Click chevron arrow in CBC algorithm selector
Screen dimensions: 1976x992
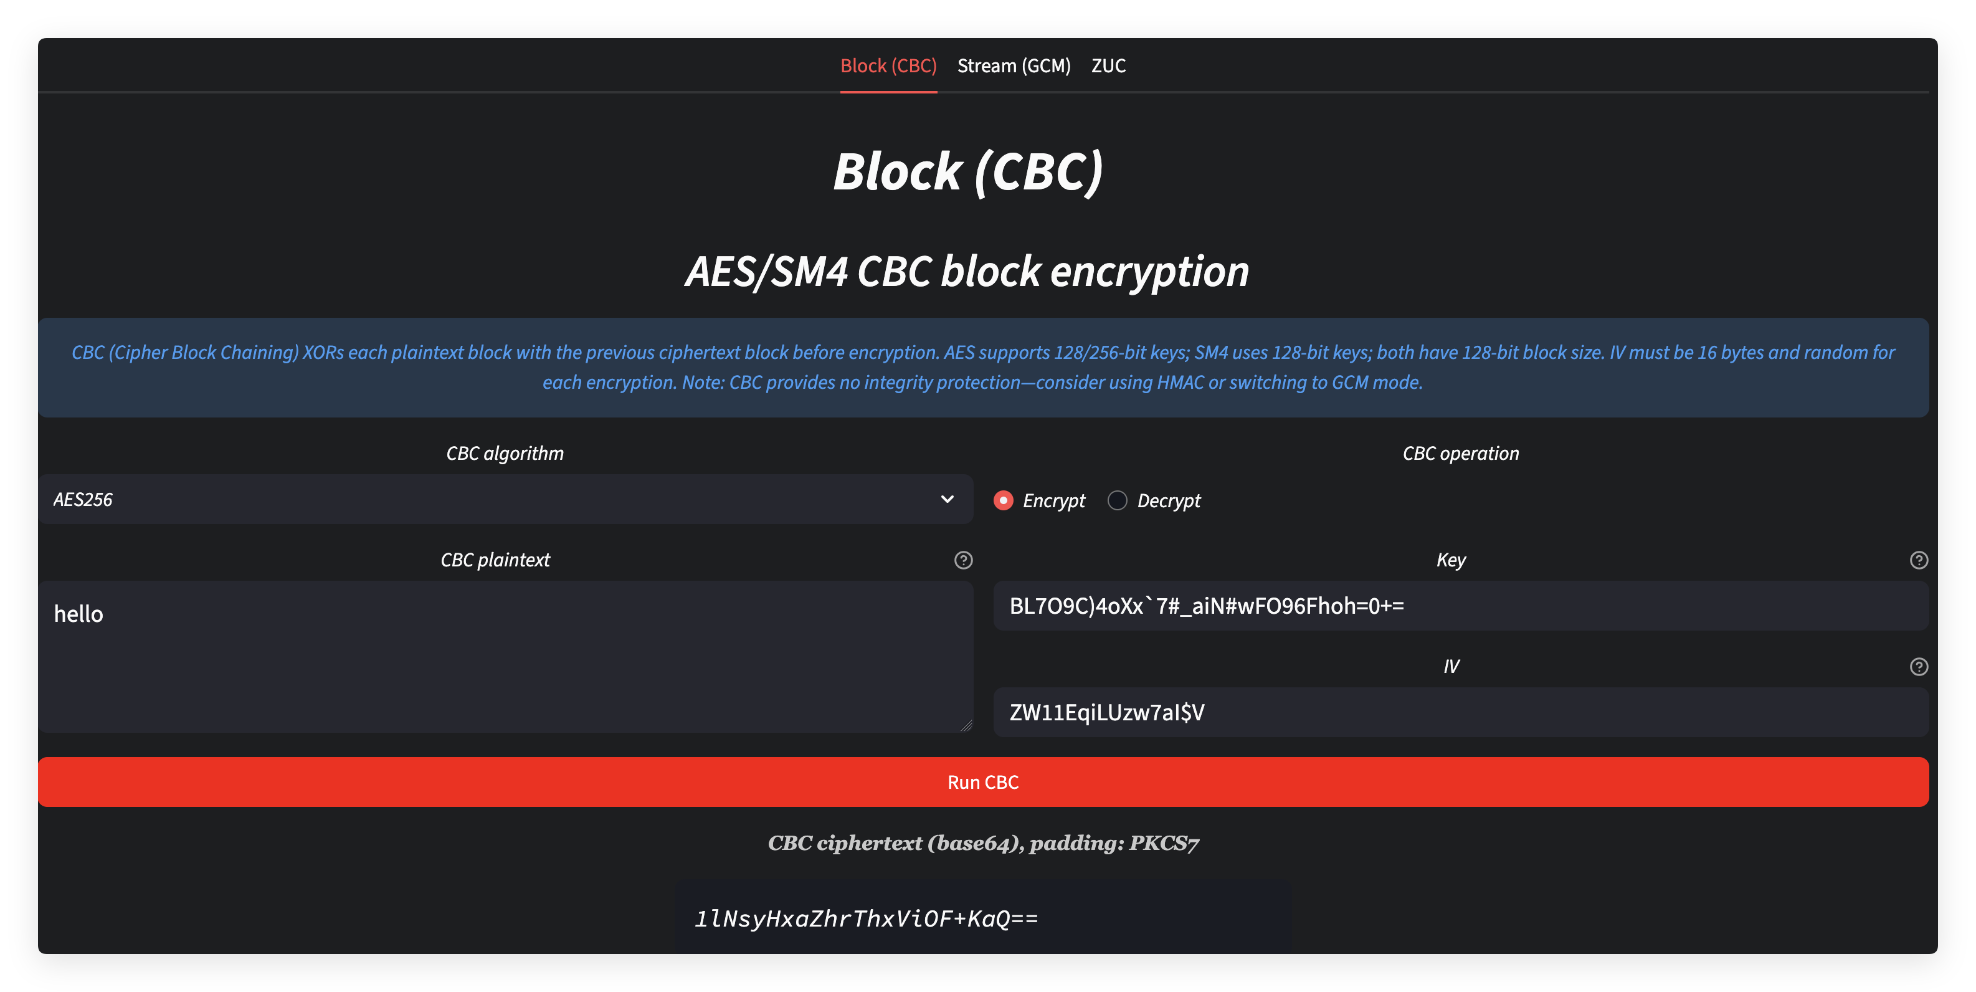pos(948,500)
